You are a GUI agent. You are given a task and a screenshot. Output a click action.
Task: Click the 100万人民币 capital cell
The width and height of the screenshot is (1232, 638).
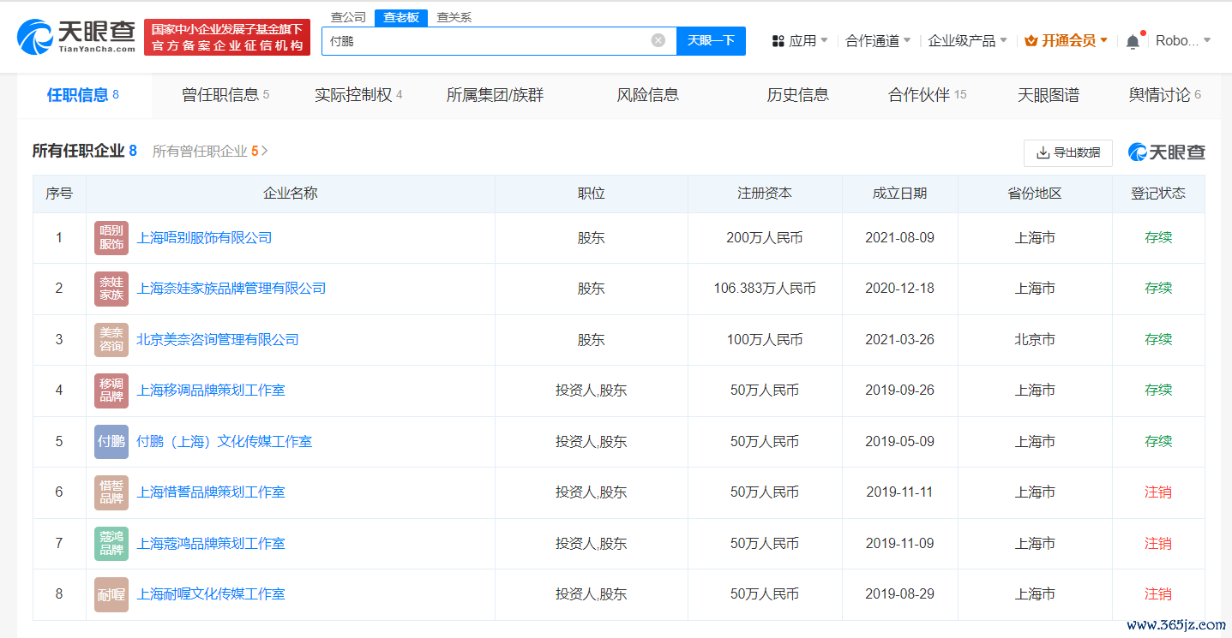[x=765, y=339]
